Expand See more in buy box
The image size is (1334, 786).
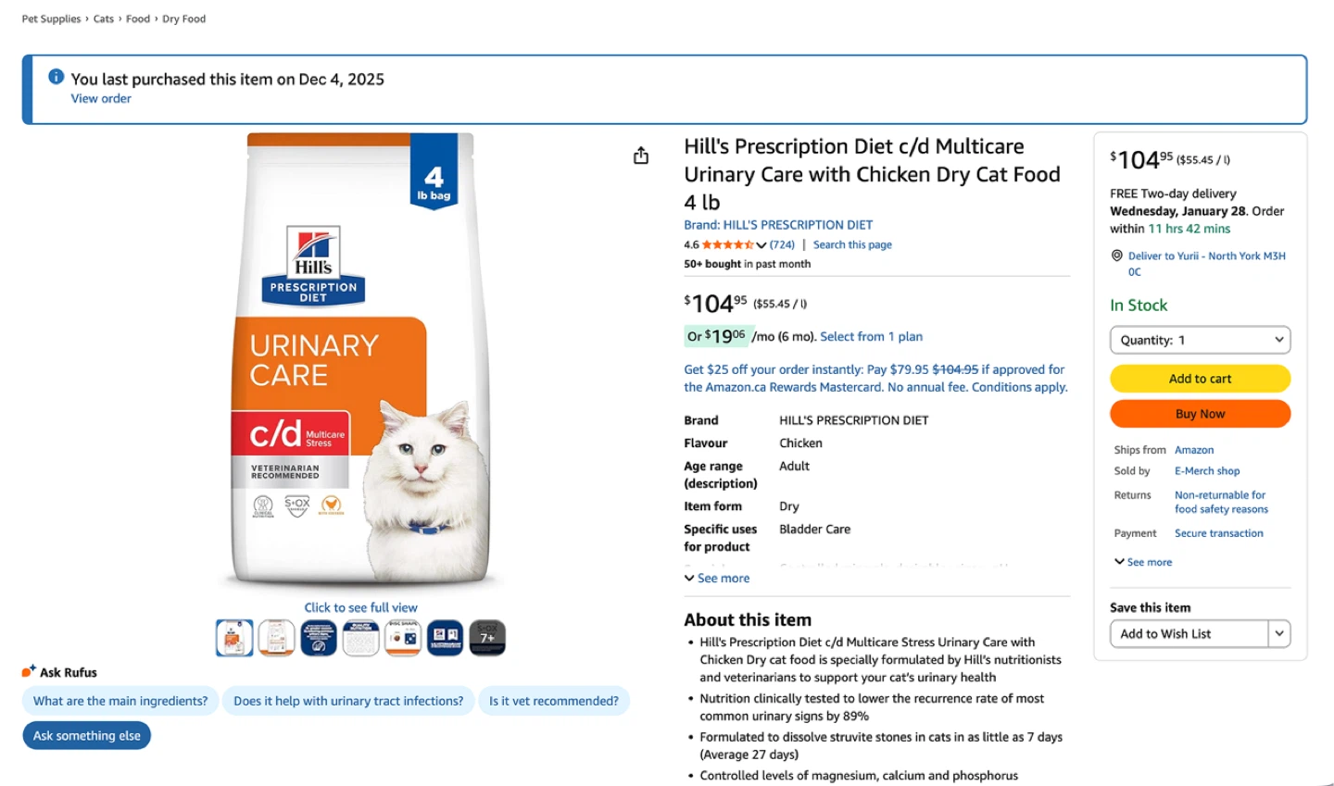click(x=1143, y=562)
